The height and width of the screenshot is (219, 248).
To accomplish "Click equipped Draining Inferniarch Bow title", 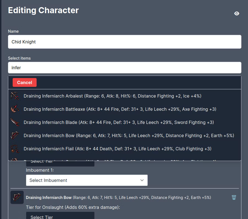I will pyautogui.click(x=49, y=198).
